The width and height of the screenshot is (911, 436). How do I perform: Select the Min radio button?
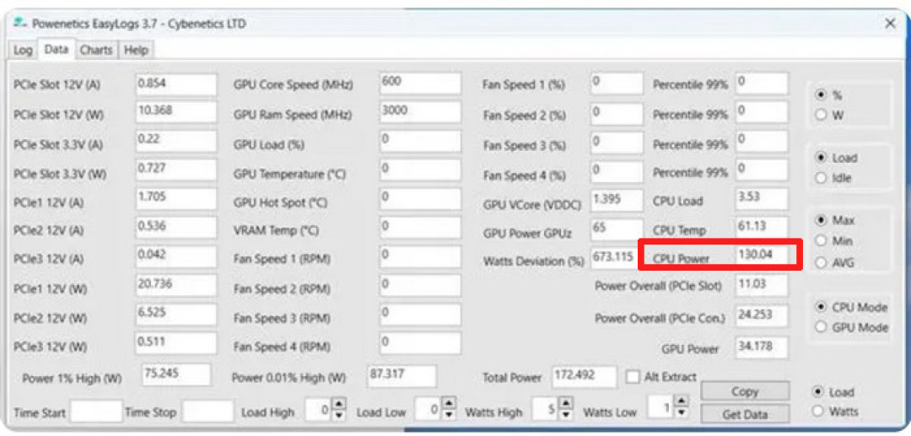tap(821, 241)
